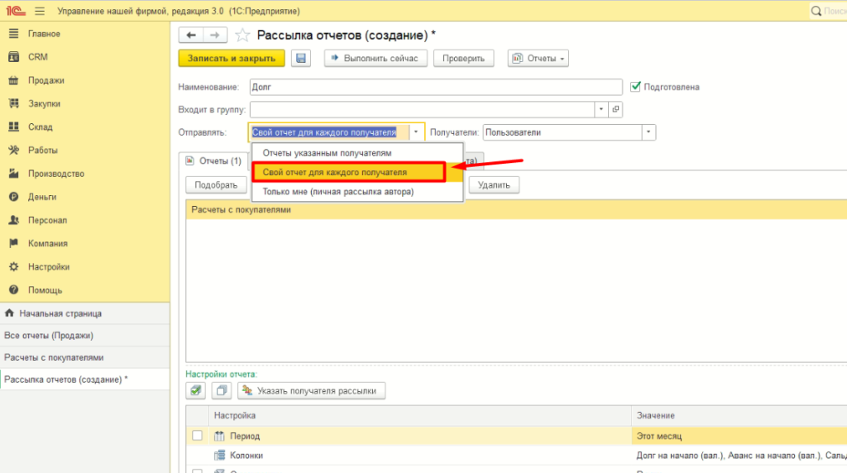Click Записать и закрыть button
This screenshot has height=473, width=847.
[x=232, y=59]
